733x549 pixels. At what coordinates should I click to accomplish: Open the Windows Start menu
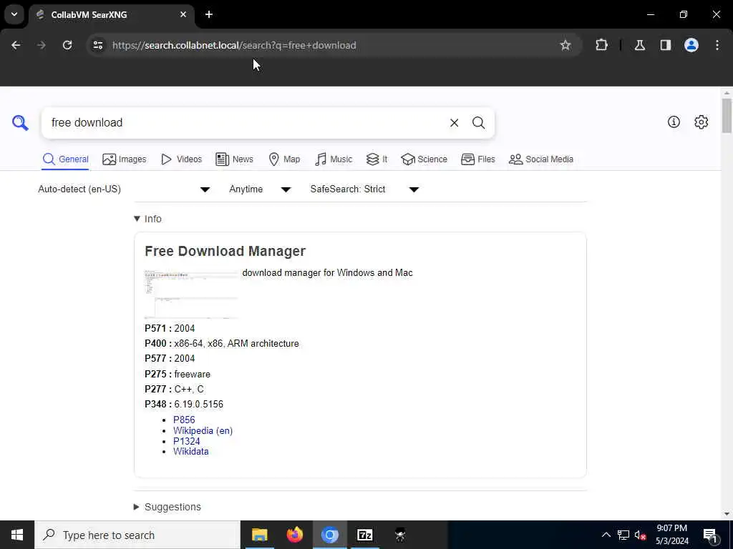tap(17, 535)
